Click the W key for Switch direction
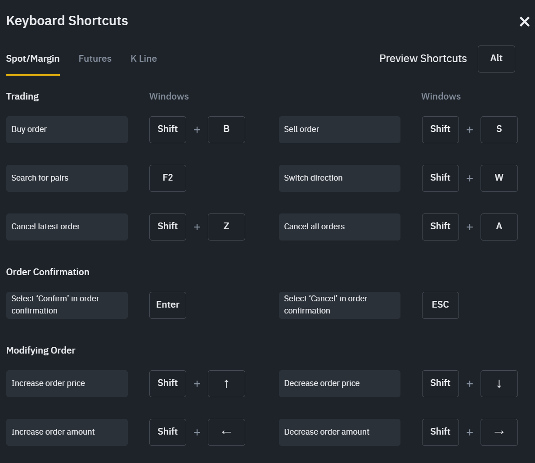 (x=499, y=178)
